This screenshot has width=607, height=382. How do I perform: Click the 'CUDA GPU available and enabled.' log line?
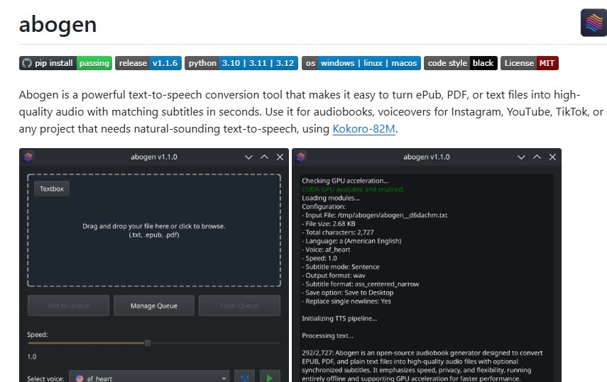tap(353, 189)
